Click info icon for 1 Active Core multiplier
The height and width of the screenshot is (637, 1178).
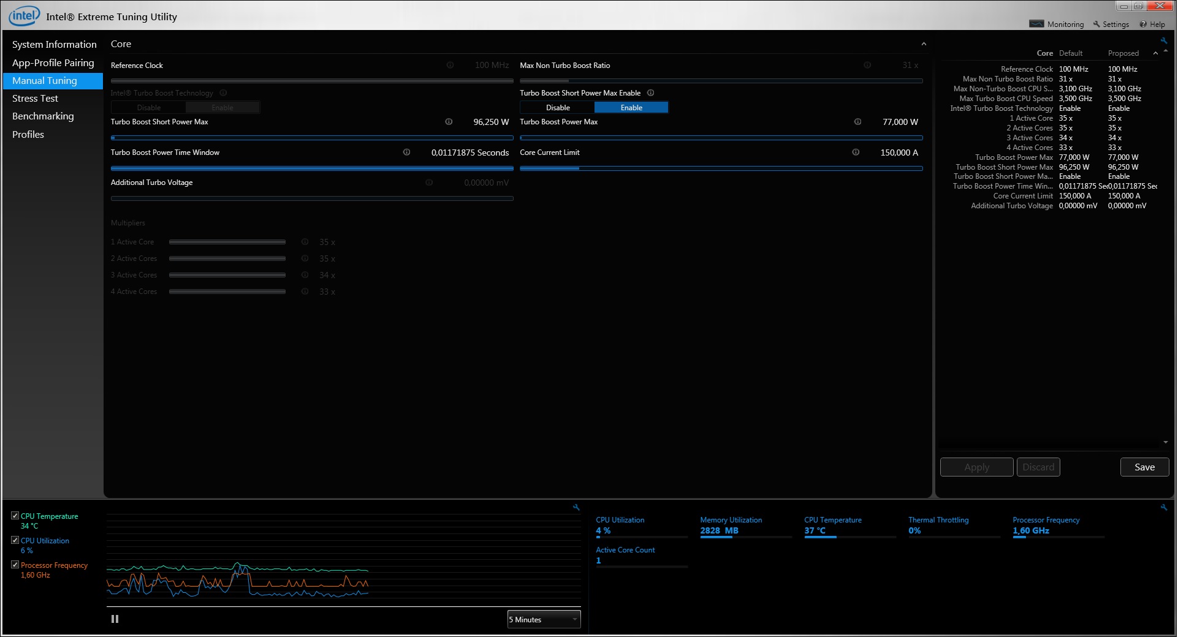(305, 242)
